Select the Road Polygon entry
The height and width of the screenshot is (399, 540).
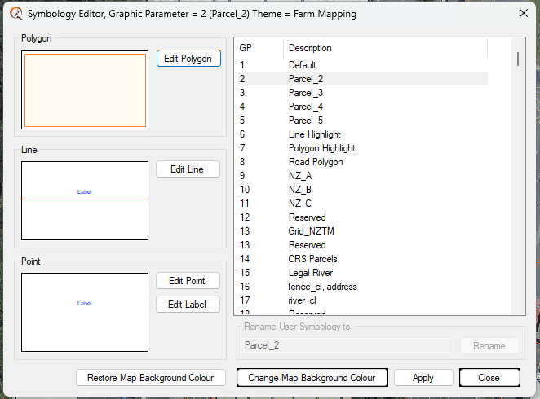(315, 162)
